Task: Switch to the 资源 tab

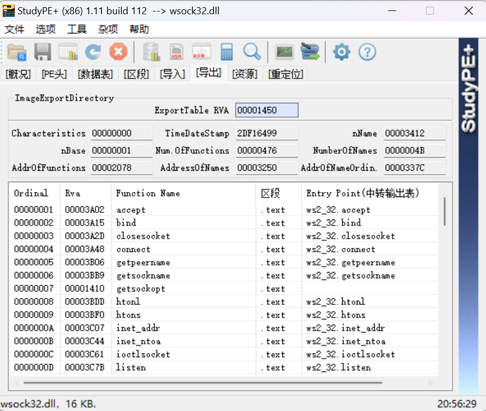Action: click(x=245, y=74)
